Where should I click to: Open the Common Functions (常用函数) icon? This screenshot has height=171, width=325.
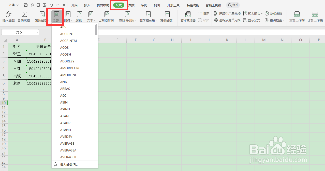(x=42, y=14)
